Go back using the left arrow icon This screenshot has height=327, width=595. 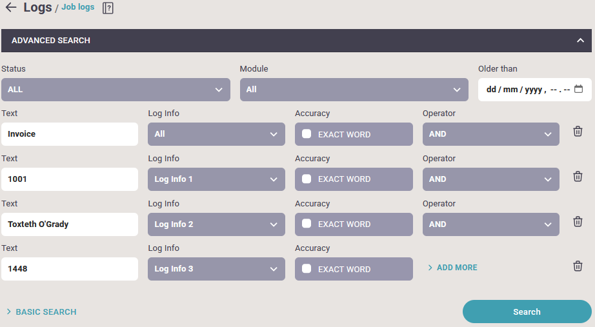(11, 7)
